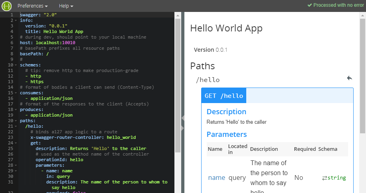Click the jump-to-source arrow beside /hello
This screenshot has height=193, width=366.
pyautogui.click(x=350, y=78)
